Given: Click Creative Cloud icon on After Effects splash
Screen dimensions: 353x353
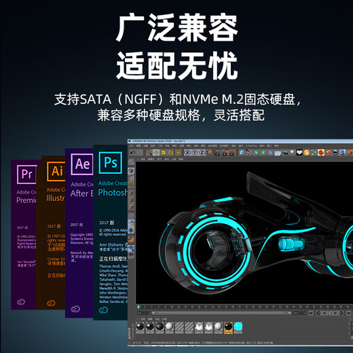Looking at the screenshot, I should click(75, 309).
